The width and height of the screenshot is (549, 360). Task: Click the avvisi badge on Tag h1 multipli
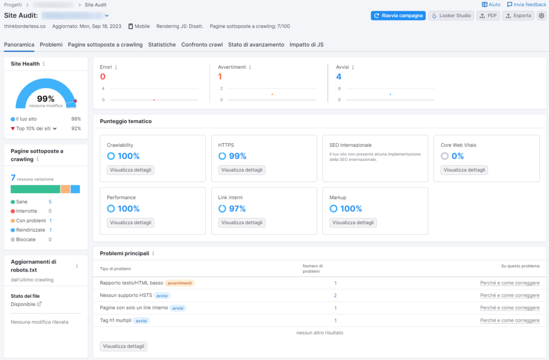click(x=141, y=320)
